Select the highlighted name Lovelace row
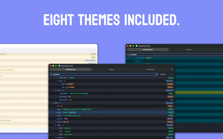This screenshot has width=223, height=139. 111,113
